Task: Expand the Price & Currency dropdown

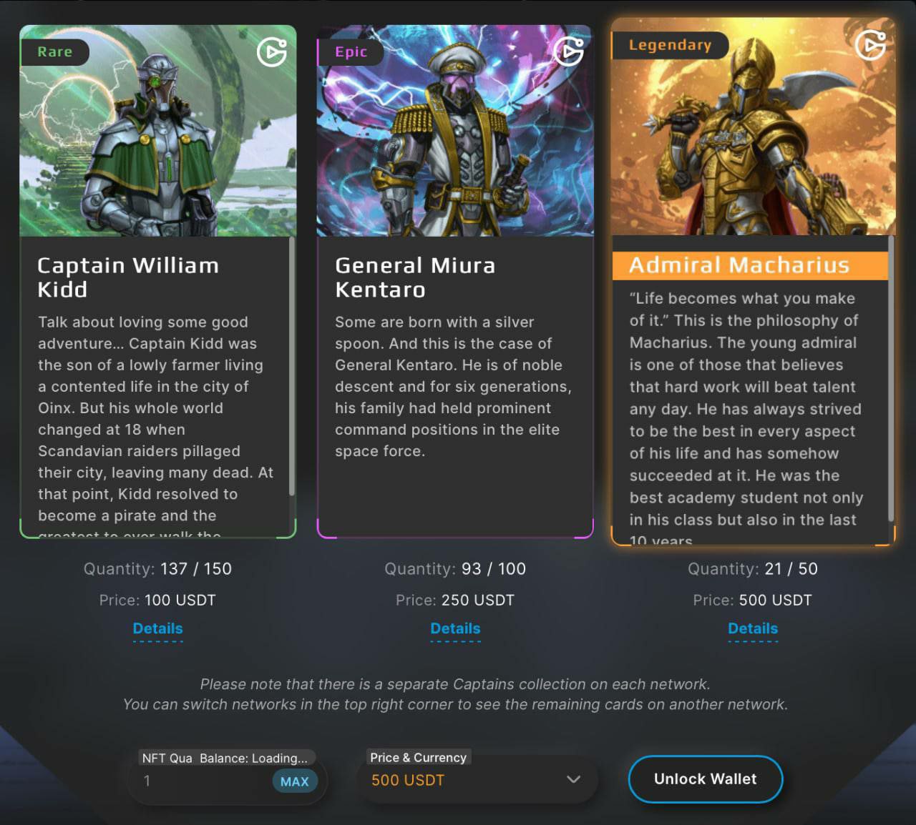Action: click(x=477, y=780)
